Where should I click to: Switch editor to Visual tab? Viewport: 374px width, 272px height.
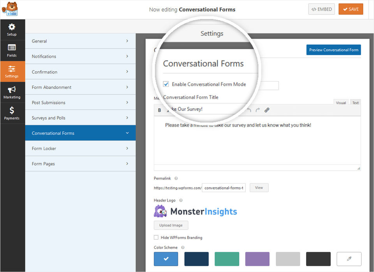pyautogui.click(x=341, y=103)
